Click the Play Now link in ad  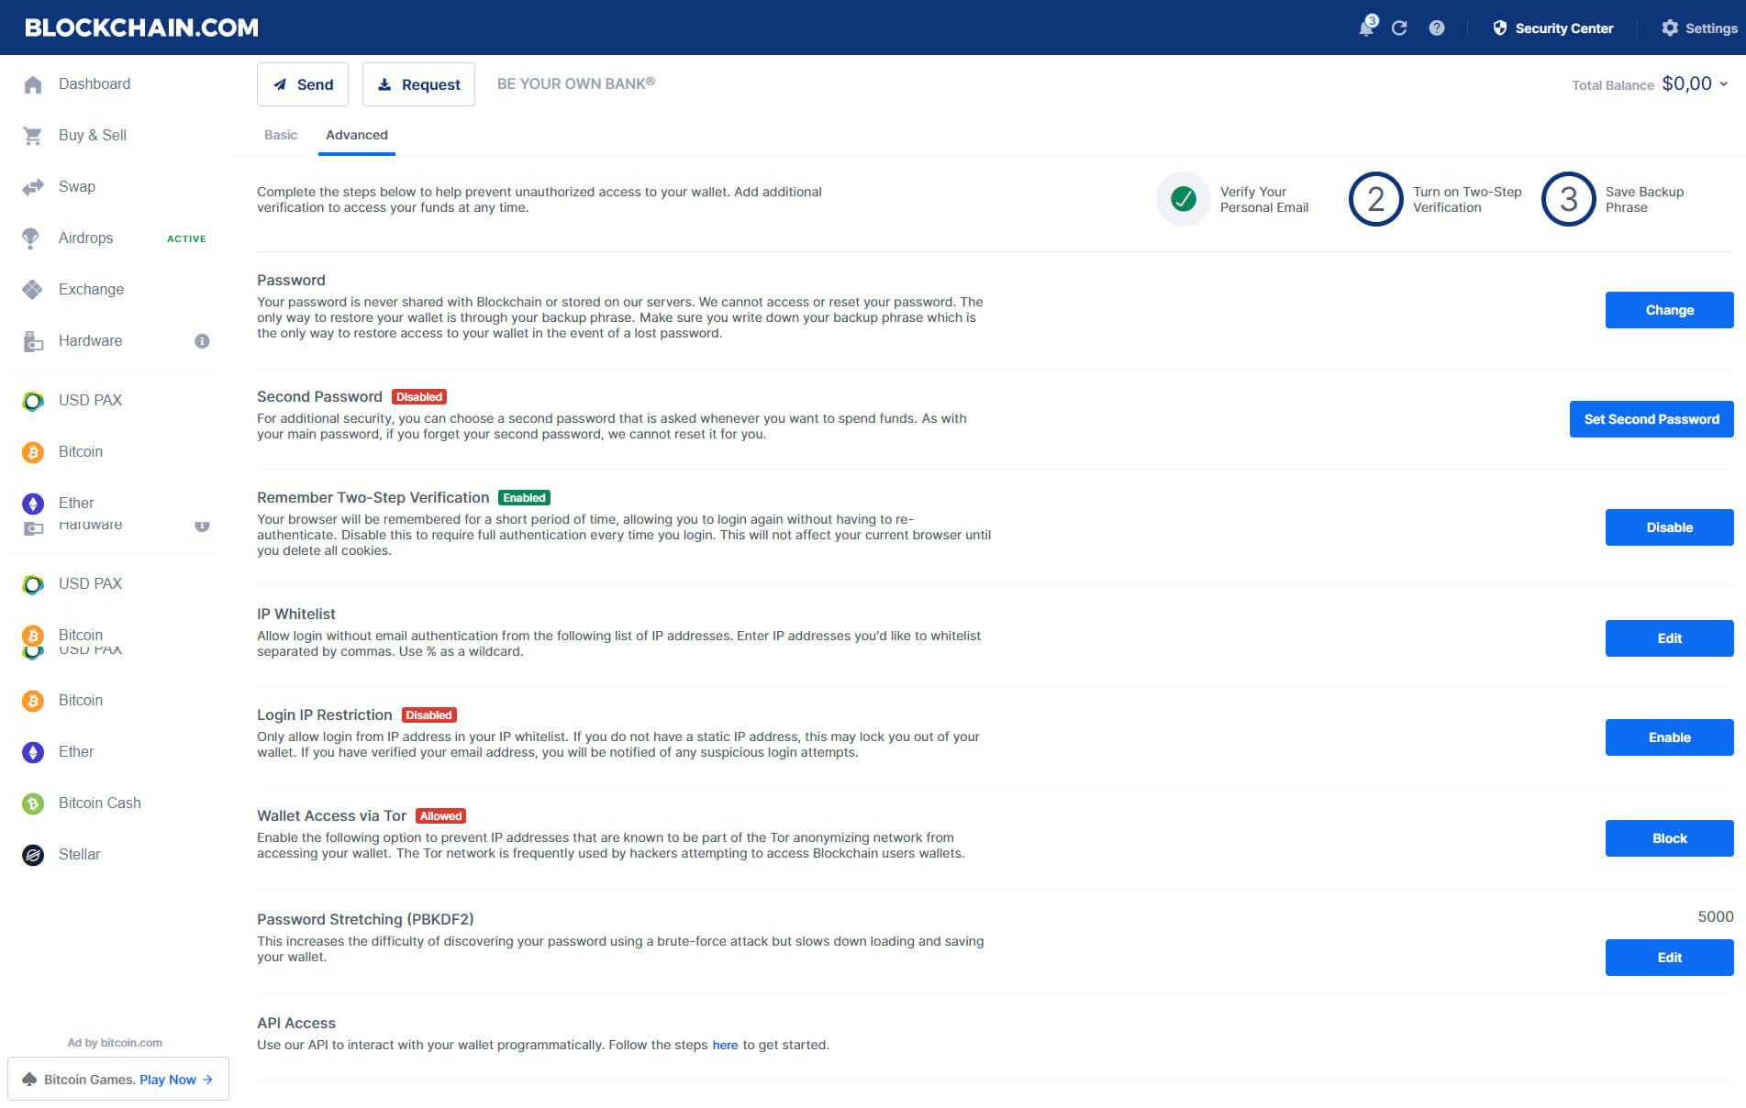(168, 1080)
